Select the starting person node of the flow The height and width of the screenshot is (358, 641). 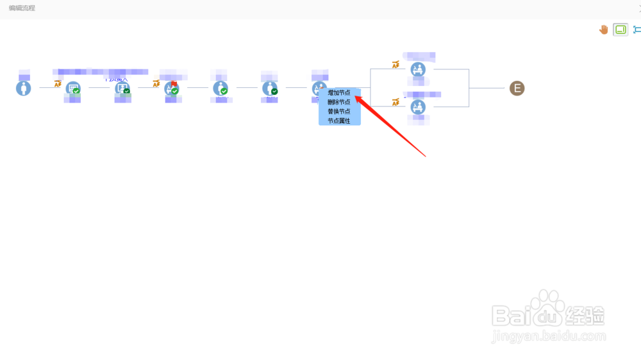click(23, 88)
